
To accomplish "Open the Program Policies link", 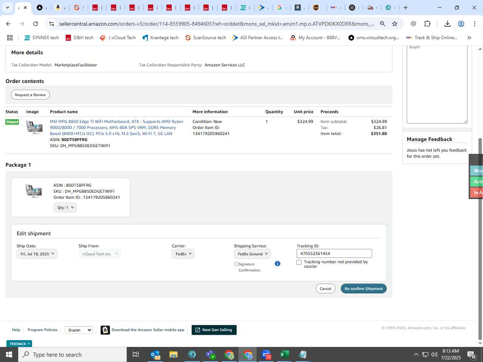I will (43, 330).
